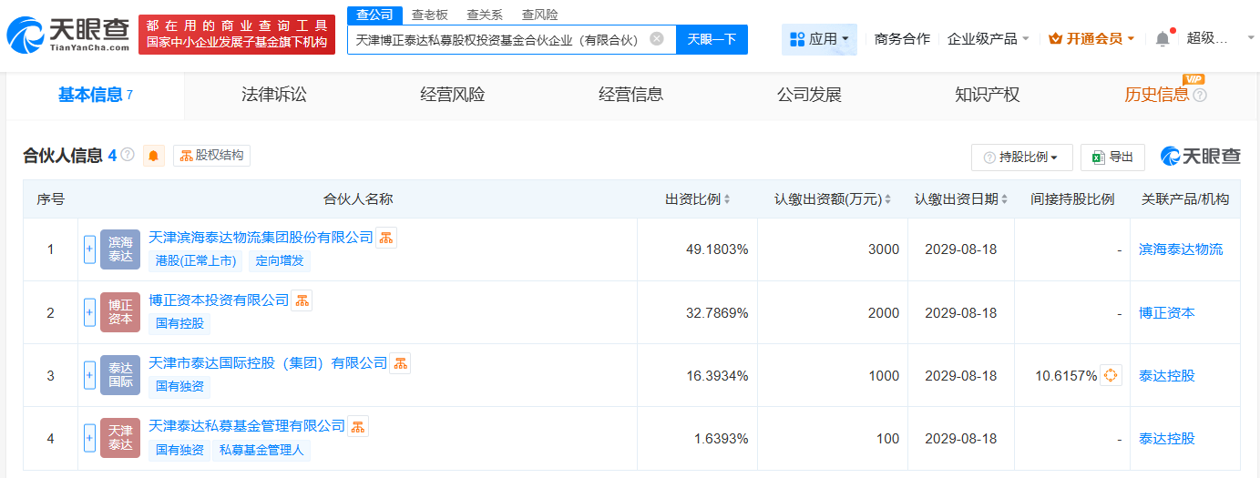Click the notification bell icon in header
The image size is (1260, 478).
tap(1162, 39)
